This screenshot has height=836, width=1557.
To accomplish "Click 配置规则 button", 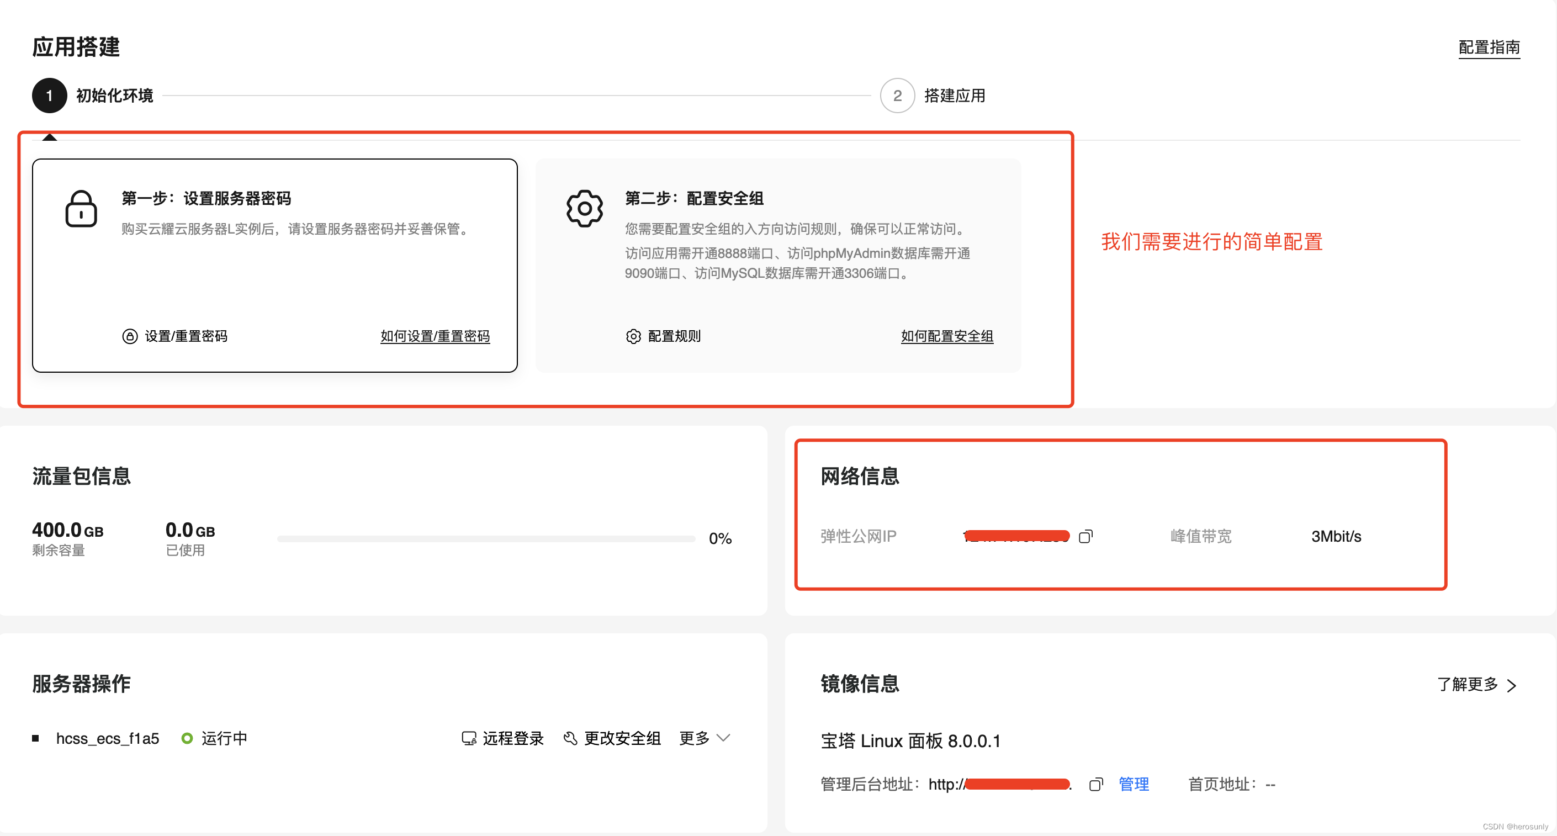I will coord(663,337).
